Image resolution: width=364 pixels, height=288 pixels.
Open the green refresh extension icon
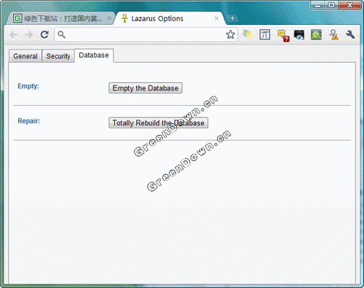click(316, 35)
